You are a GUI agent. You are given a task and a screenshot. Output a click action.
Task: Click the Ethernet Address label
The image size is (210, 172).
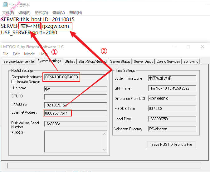24,112
